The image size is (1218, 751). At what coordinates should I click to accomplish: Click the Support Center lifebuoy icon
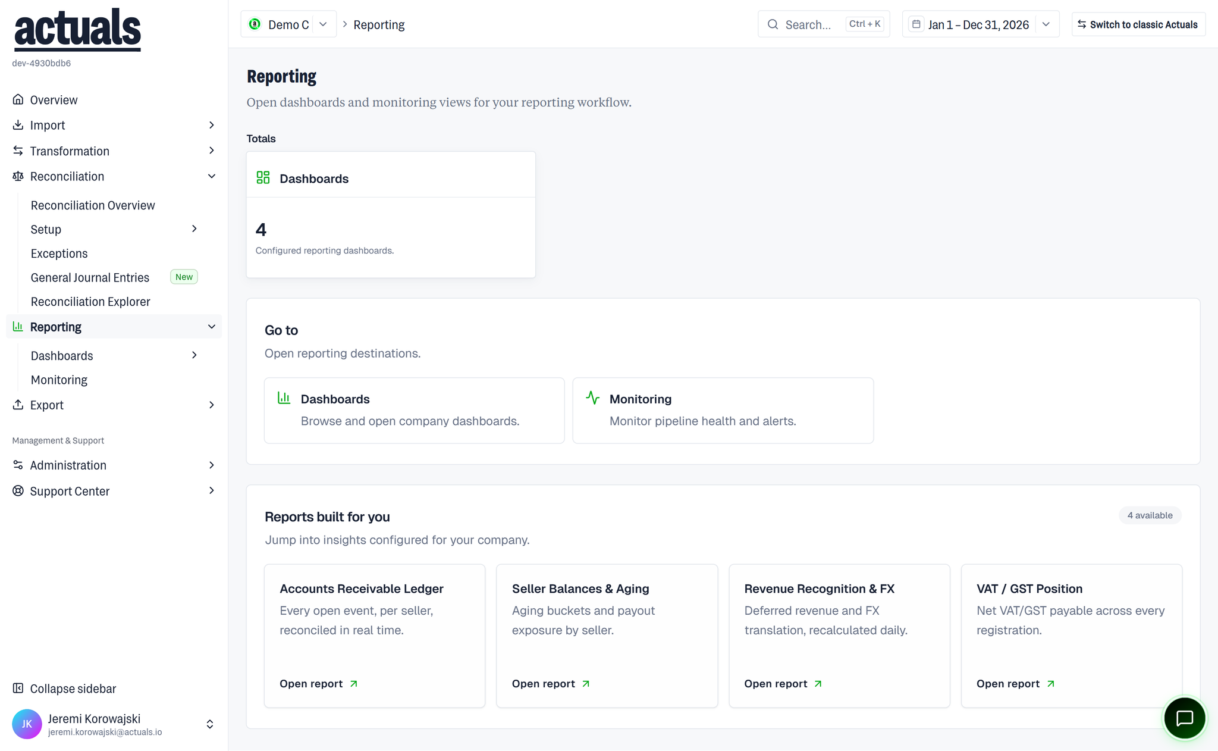pos(18,491)
